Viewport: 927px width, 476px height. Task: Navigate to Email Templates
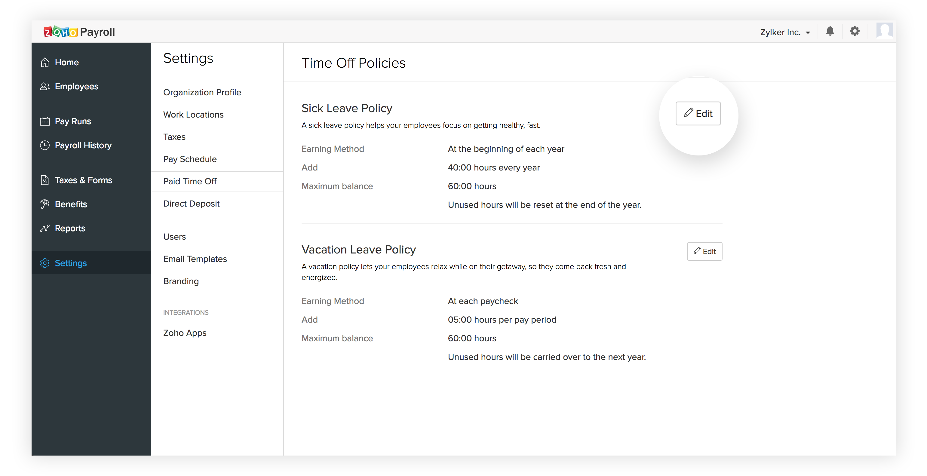point(195,259)
